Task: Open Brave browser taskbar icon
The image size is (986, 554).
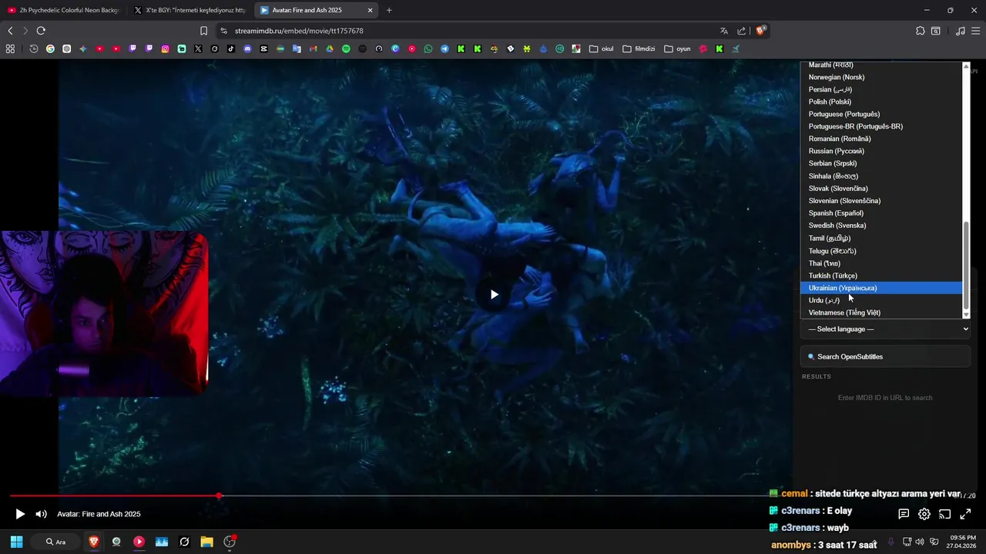Action: point(94,542)
